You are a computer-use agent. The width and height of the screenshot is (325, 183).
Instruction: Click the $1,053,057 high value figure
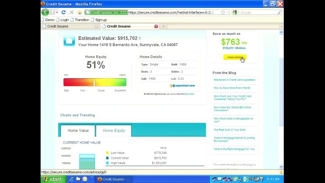(x=159, y=163)
